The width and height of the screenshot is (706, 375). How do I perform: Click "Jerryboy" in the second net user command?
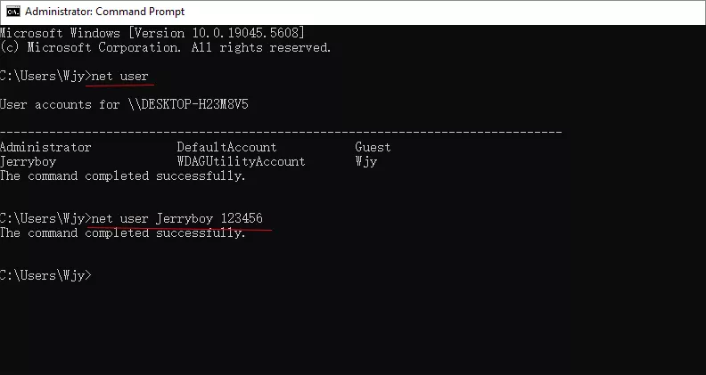(184, 218)
